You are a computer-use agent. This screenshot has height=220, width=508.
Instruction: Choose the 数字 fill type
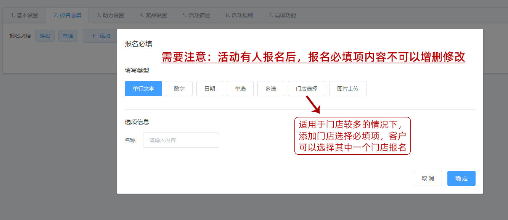(179, 89)
